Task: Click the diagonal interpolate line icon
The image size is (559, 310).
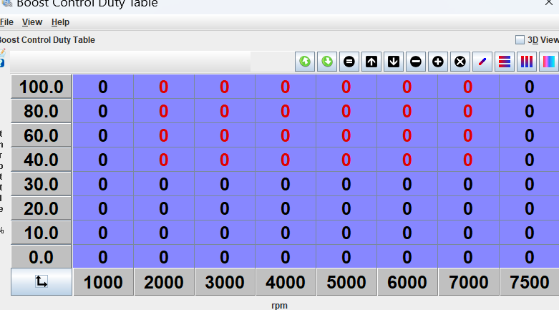Action: point(482,62)
